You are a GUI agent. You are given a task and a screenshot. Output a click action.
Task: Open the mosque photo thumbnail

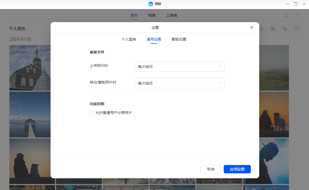(x=30, y=68)
